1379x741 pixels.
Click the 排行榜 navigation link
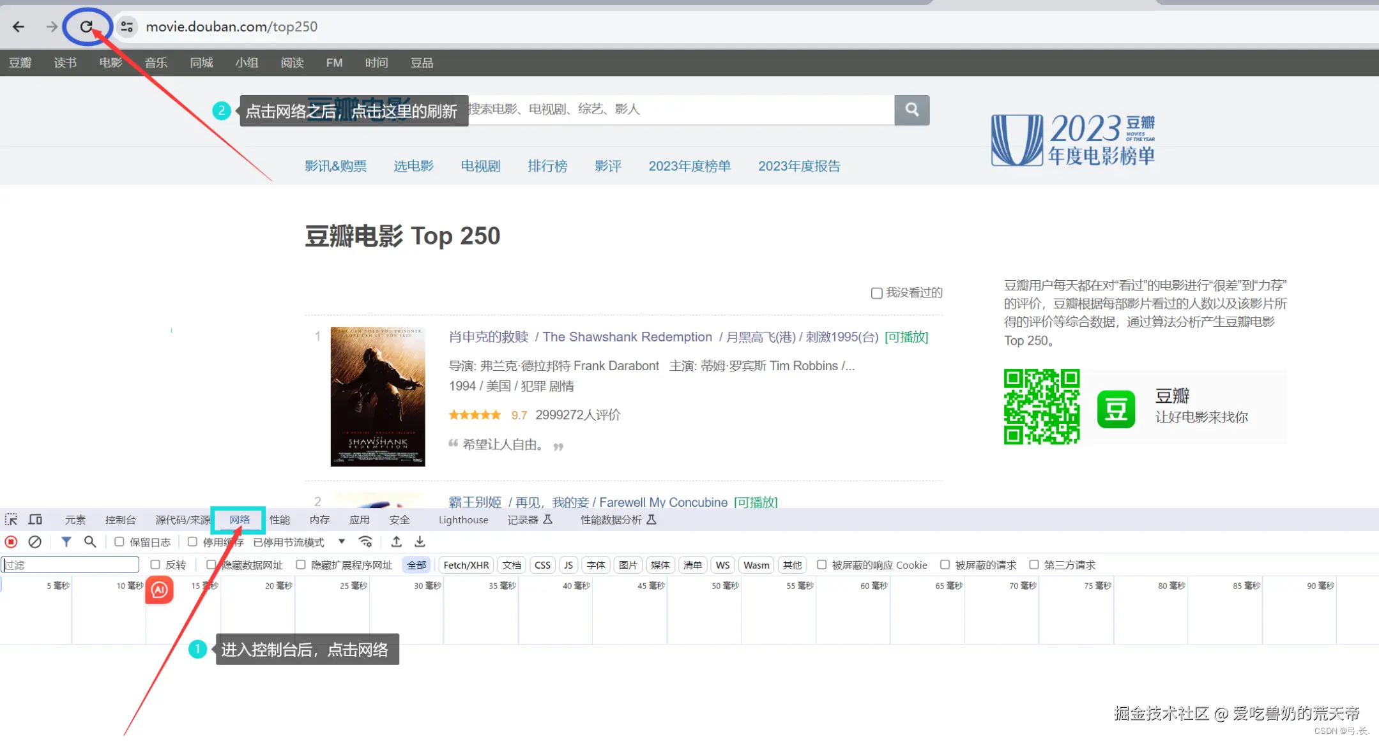(x=547, y=166)
